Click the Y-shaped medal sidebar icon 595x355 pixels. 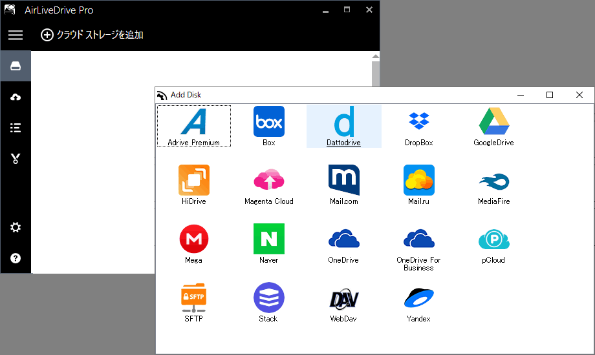pyautogui.click(x=16, y=158)
